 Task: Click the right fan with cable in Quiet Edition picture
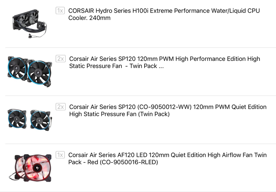41,120
